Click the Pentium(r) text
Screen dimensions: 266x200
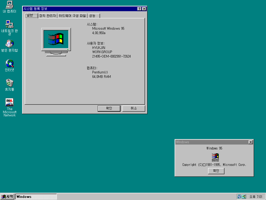point(100,72)
